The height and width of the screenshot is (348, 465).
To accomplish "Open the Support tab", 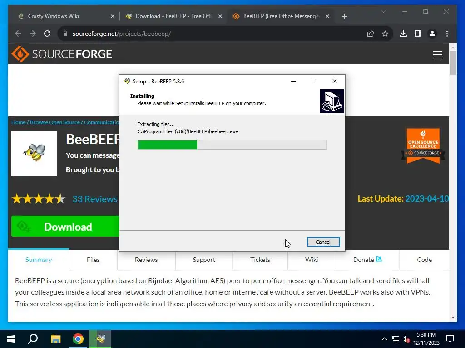I will tap(204, 260).
